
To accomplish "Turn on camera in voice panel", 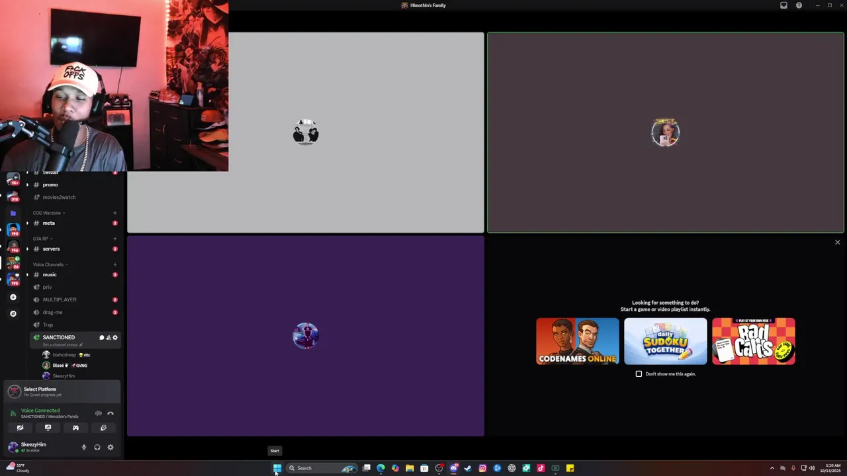I will (20, 428).
